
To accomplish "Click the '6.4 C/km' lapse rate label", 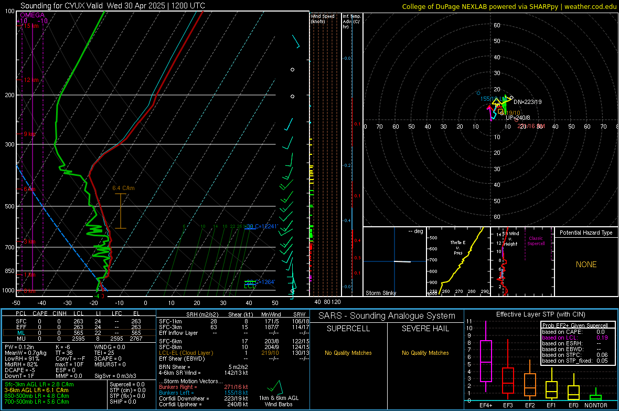I will click(x=123, y=188).
